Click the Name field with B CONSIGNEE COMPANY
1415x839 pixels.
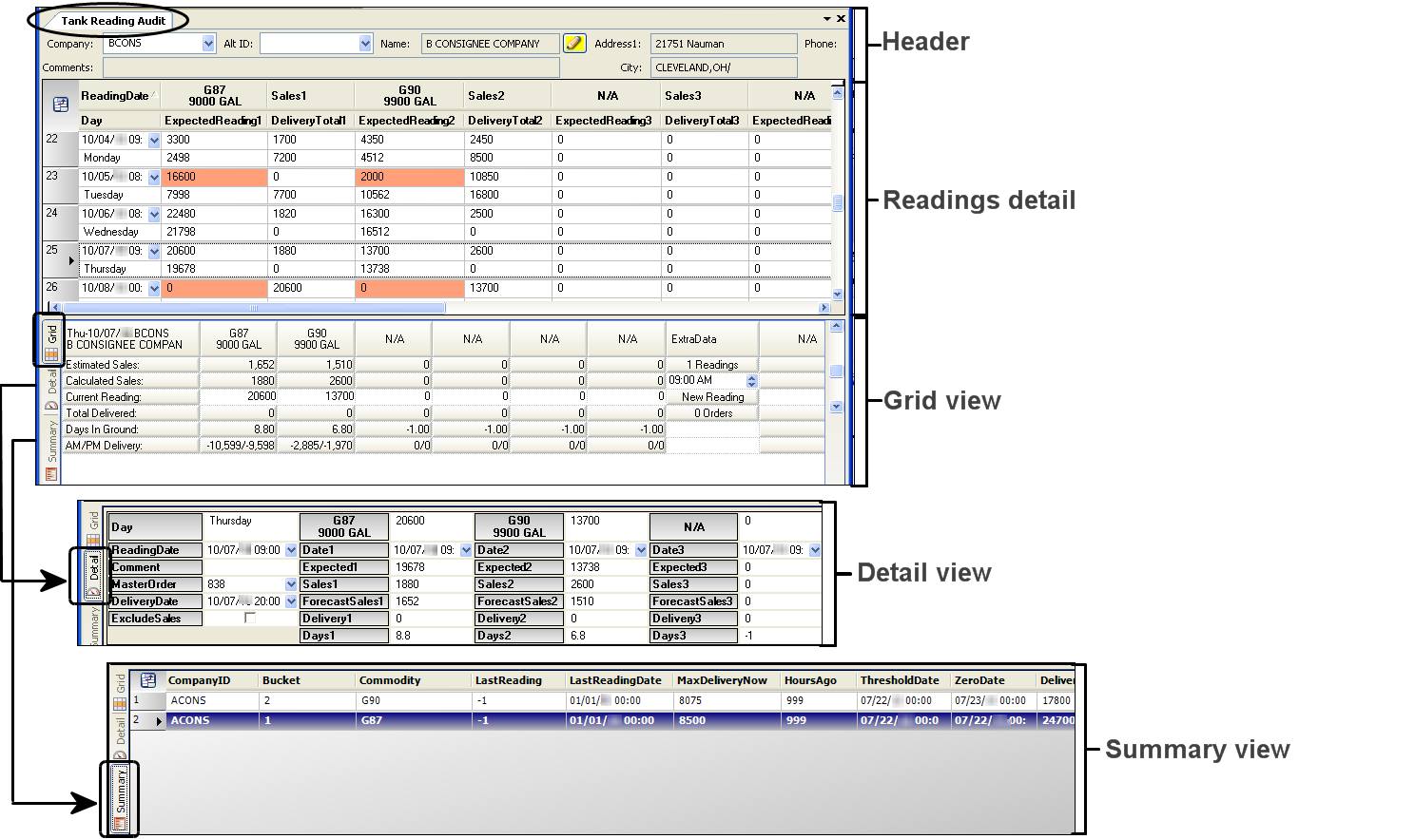pos(490,44)
